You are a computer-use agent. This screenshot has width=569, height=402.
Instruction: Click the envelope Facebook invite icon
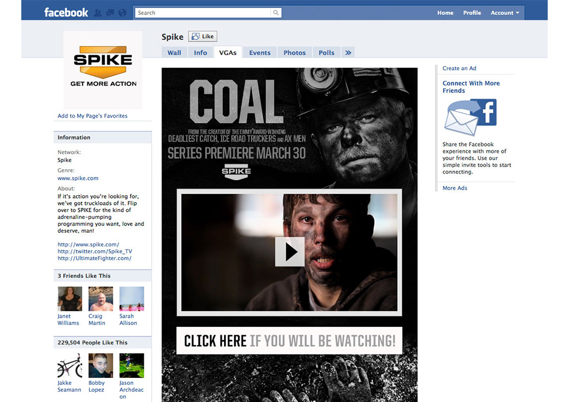tap(470, 117)
